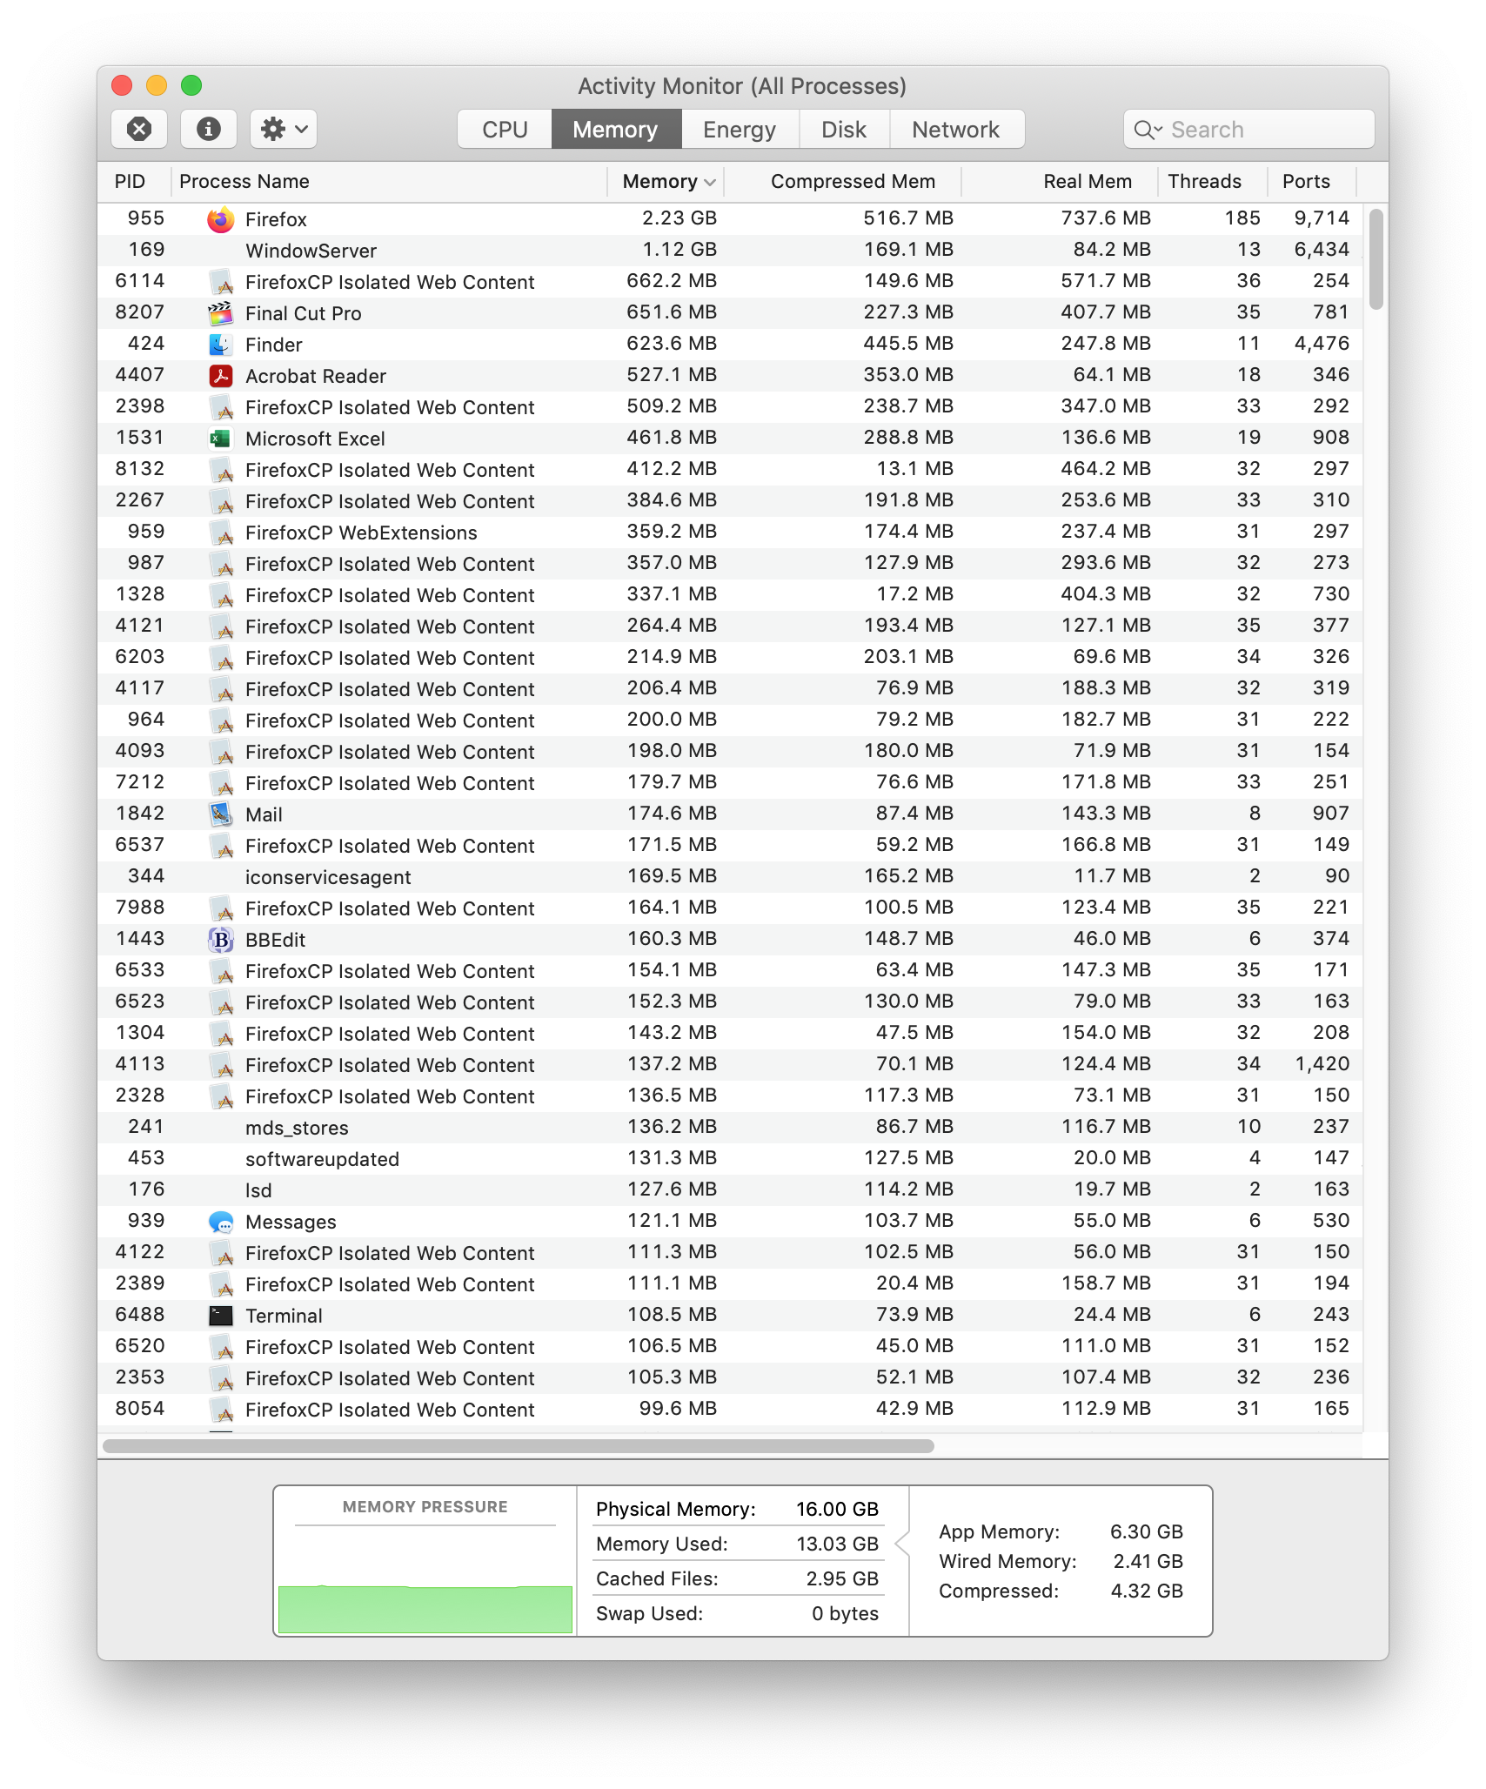Click icon of FirefoxCP process PID 4093
The image size is (1486, 1789).
pyautogui.click(x=222, y=752)
